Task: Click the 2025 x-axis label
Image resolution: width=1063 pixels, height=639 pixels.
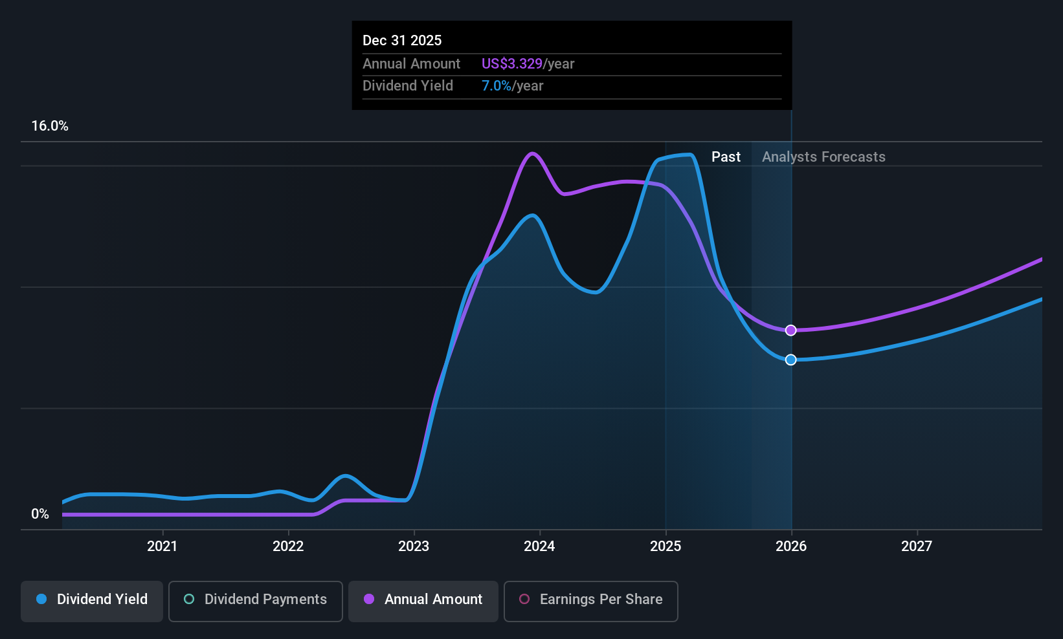Action: (x=666, y=546)
